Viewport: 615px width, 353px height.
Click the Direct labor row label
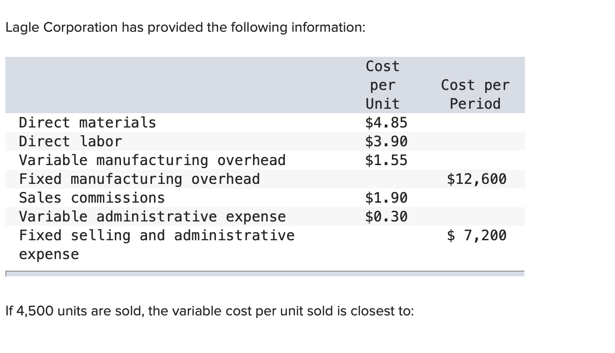point(70,141)
